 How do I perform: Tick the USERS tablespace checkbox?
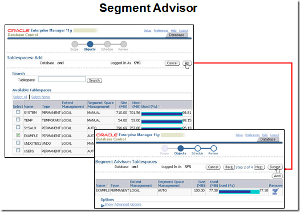tap(18, 150)
